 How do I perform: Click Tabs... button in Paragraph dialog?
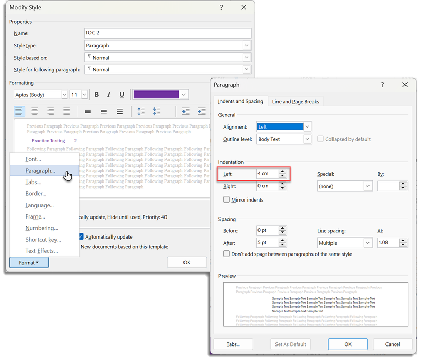[x=233, y=344]
